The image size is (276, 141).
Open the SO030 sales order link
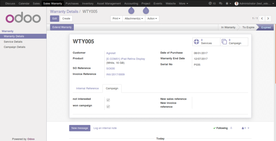click(x=111, y=68)
